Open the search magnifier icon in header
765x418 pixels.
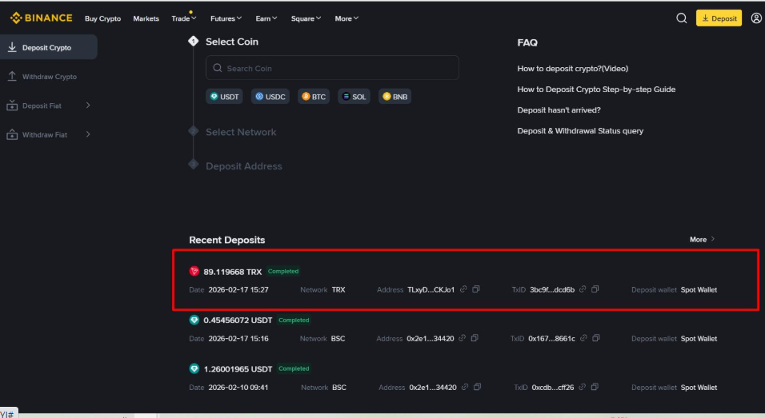click(682, 18)
